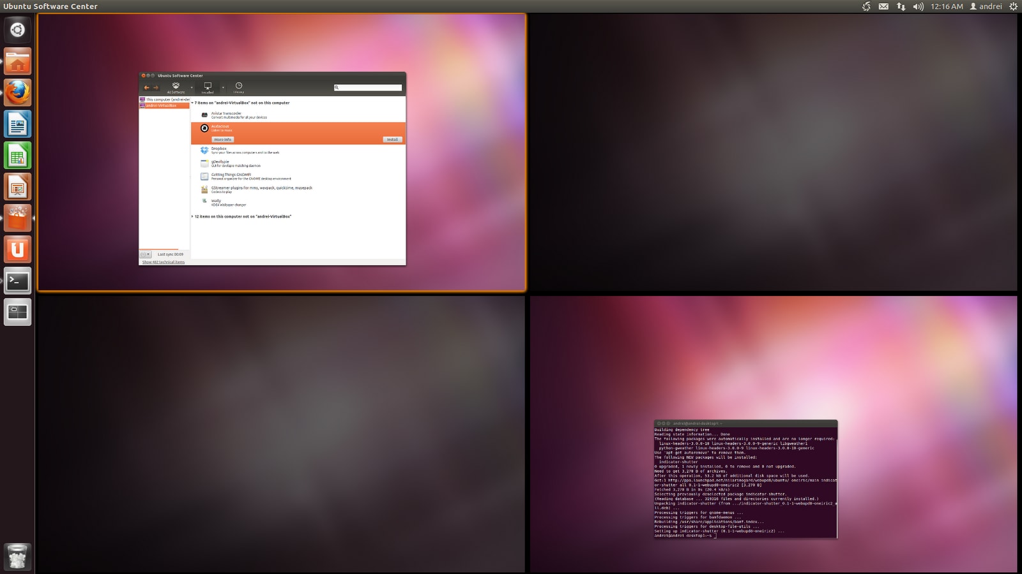The image size is (1022, 574).
Task: Open the clock showing 12:16 AM
Action: (947, 6)
